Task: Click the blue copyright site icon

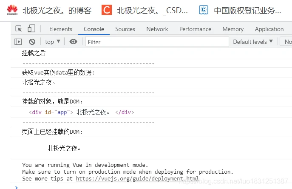Action: coord(204,10)
